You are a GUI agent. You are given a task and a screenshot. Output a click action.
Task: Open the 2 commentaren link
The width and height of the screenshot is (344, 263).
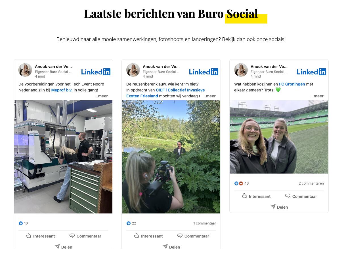tap(311, 183)
